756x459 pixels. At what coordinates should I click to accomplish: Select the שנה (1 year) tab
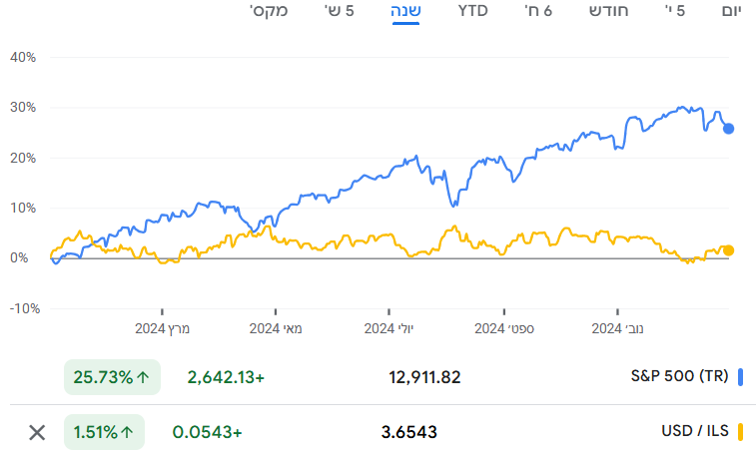point(405,11)
